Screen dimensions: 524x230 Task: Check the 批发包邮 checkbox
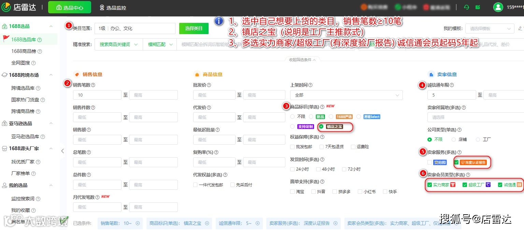[293, 147]
